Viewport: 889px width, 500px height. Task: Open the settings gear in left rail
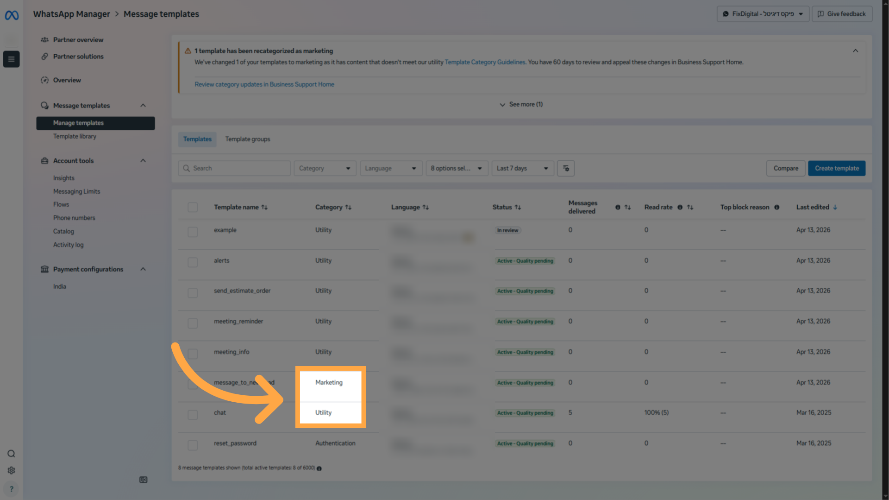point(11,470)
